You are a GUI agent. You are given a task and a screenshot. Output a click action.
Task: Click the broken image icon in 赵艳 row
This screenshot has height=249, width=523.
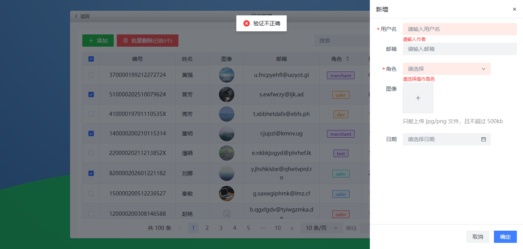coord(227,214)
